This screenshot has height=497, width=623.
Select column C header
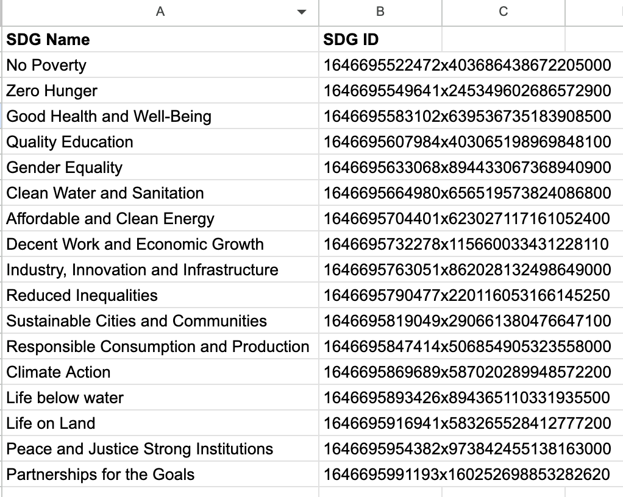[504, 13]
